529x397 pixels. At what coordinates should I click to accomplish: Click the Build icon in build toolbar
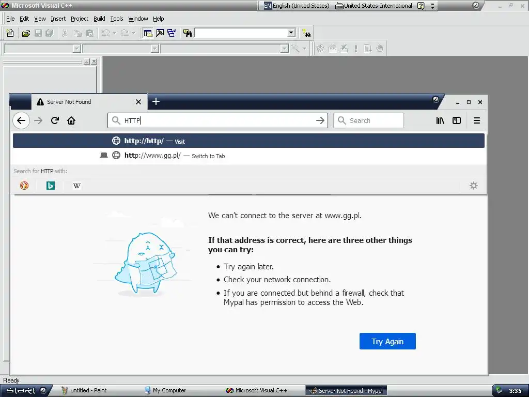332,49
